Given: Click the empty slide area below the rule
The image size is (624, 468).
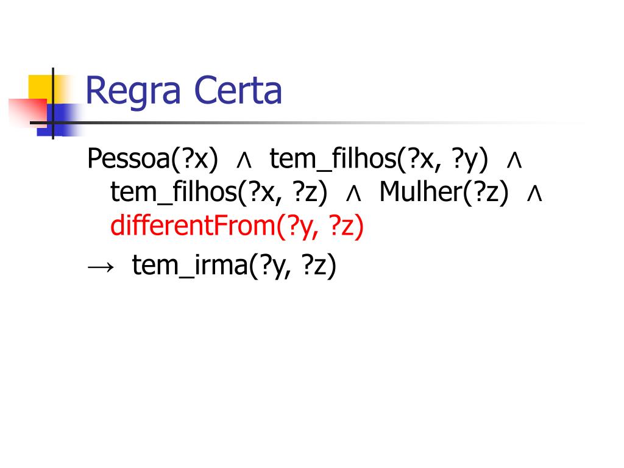Looking at the screenshot, I should pos(312,370).
